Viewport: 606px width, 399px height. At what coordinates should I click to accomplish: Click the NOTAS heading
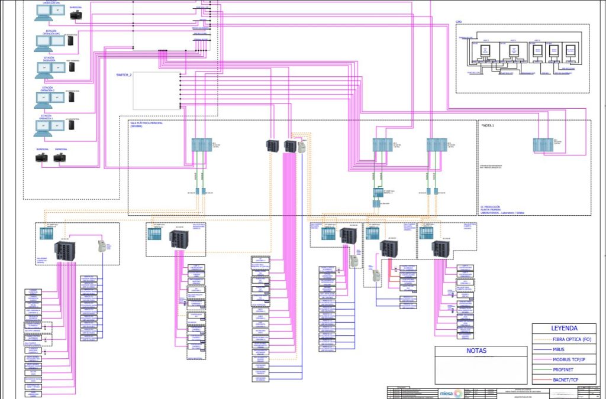[x=476, y=351]
